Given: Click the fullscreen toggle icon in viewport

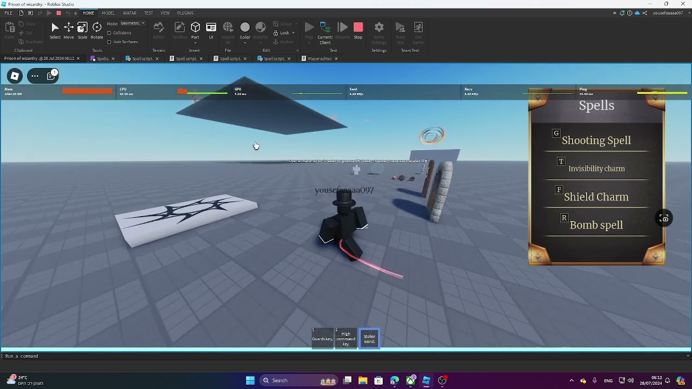Looking at the screenshot, I should 664,218.
